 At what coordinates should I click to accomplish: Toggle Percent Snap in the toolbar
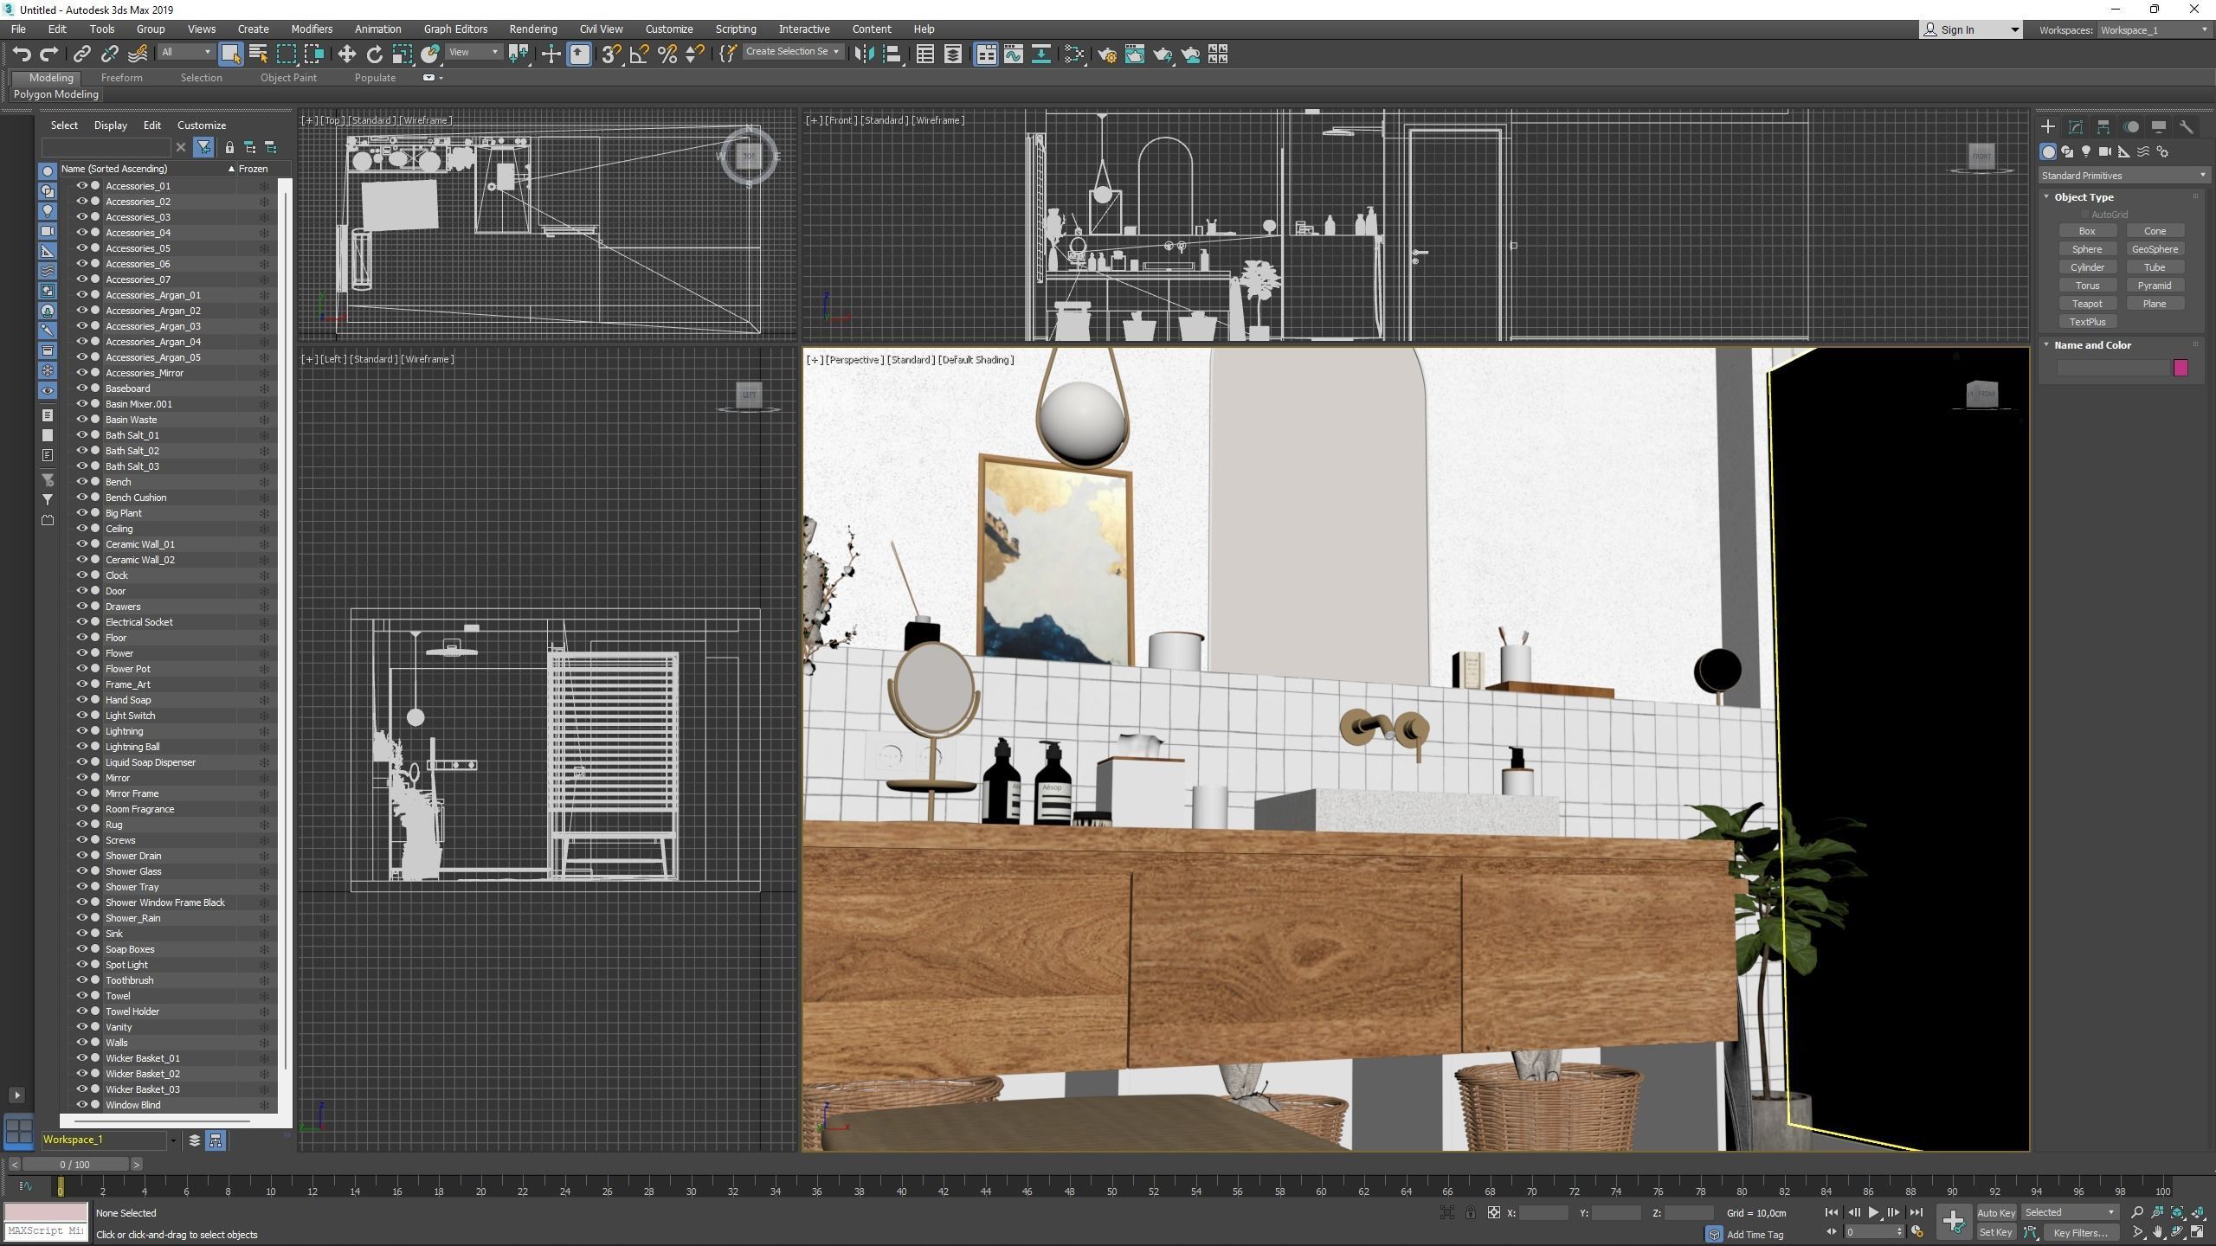[667, 55]
